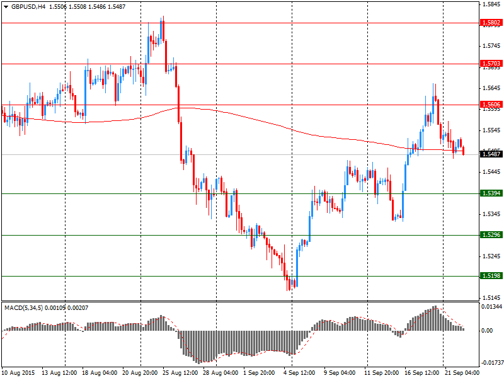Image resolution: width=504 pixels, height=378 pixels.
Task: Open the chart menu triangle beside GBPUSD,H4
Action: (6, 7)
